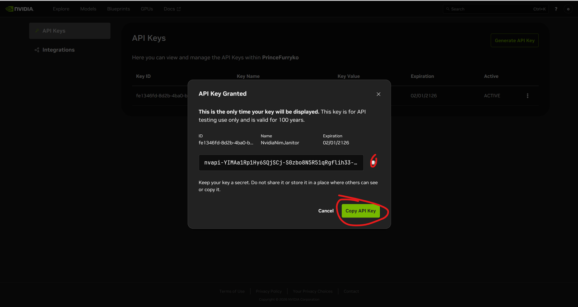Click the help question mark icon

556,9
